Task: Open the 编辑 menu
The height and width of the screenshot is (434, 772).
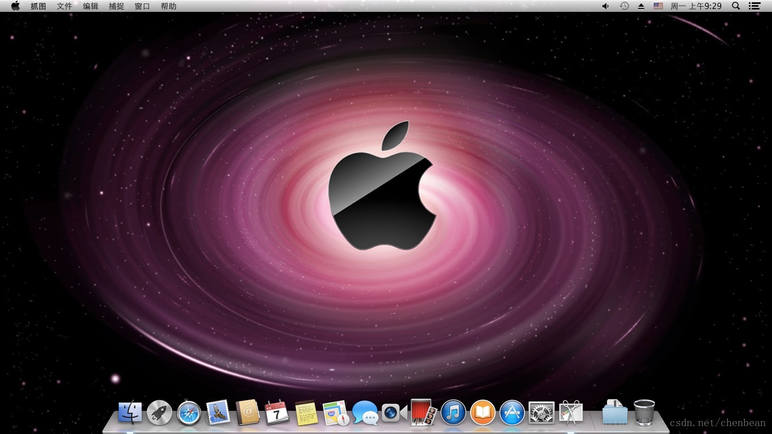Action: point(90,6)
